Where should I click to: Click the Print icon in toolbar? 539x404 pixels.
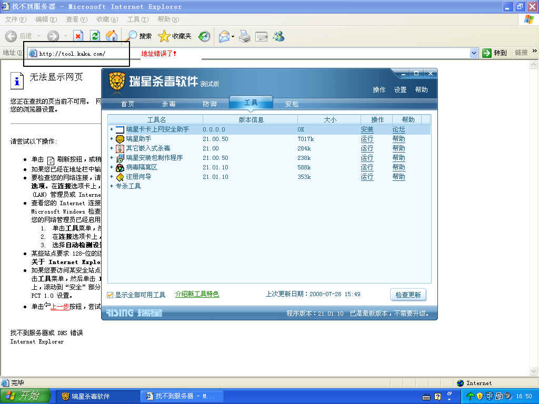click(x=244, y=36)
